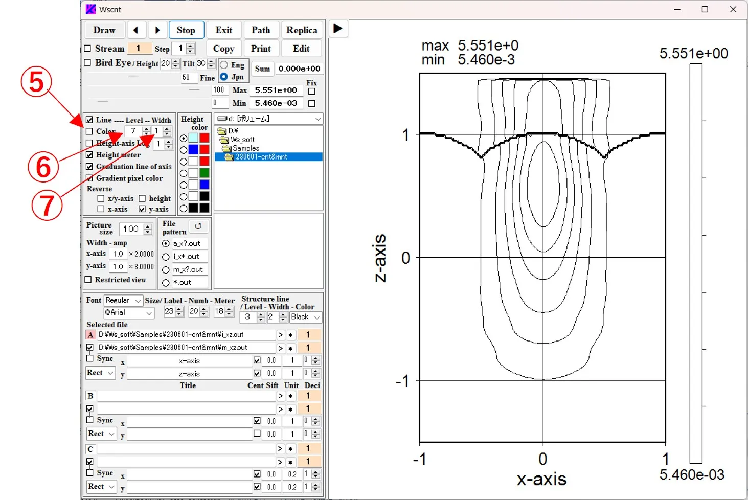Screen dimensions: 748x500
Task: Toggle Gradient pixel color checkbox
Action: [89, 178]
